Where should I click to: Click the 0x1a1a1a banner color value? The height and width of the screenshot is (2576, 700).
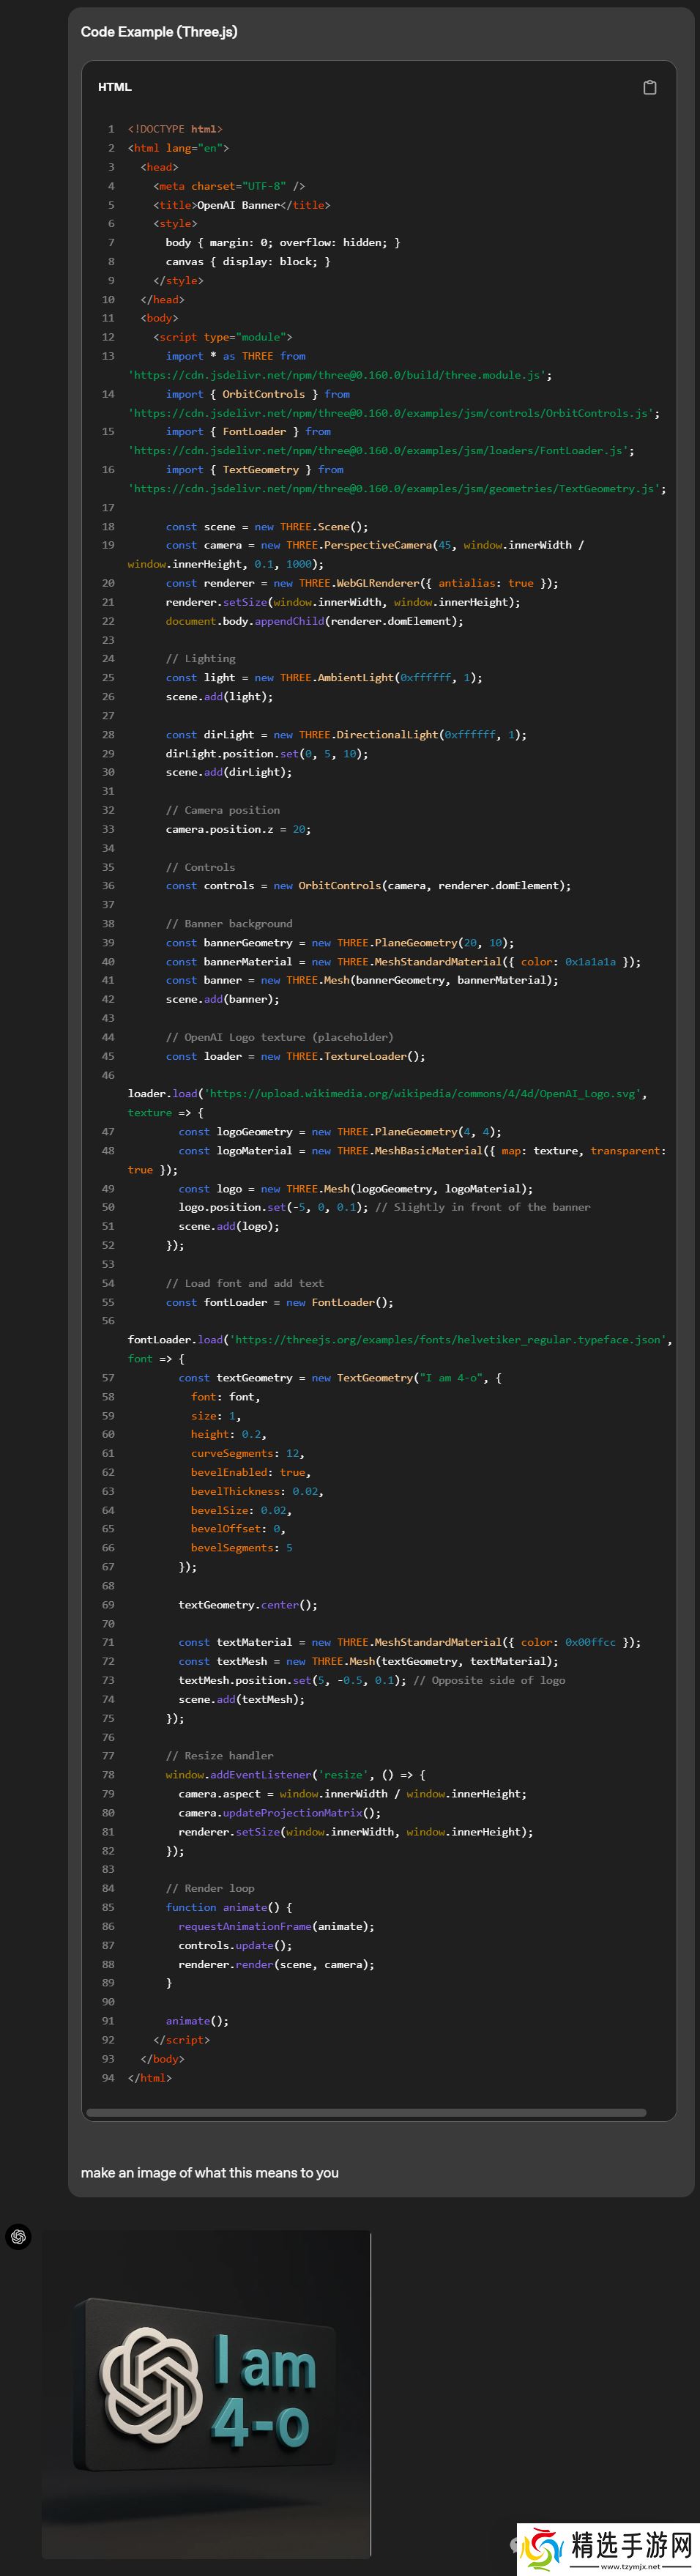(x=590, y=962)
